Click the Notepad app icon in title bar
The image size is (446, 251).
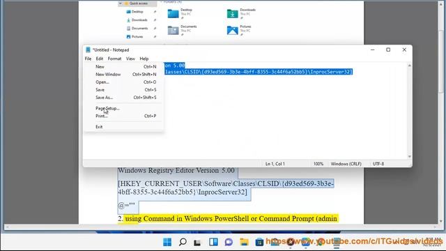click(x=89, y=50)
